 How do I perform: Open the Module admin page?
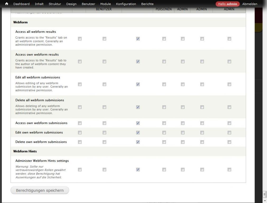(105, 4)
